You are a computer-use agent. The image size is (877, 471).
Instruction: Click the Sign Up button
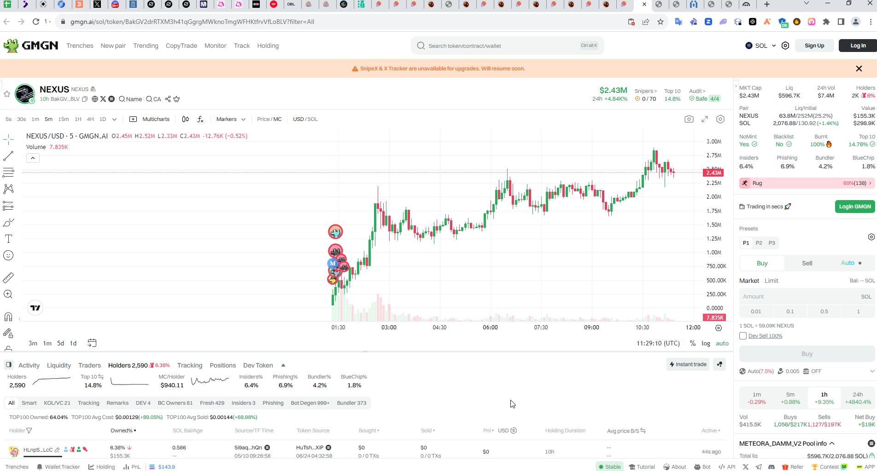coord(814,46)
